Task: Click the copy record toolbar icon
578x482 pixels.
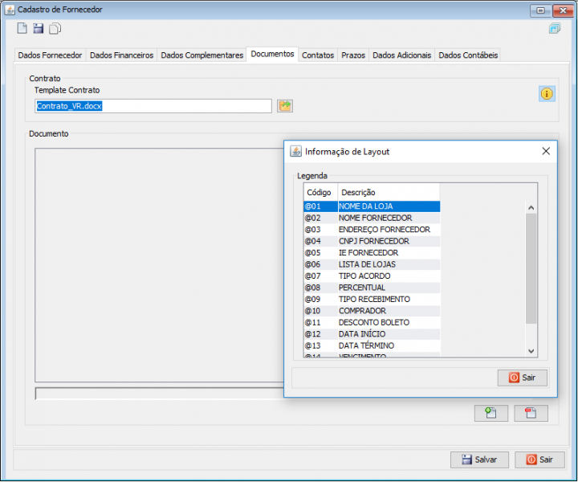Action: click(55, 28)
